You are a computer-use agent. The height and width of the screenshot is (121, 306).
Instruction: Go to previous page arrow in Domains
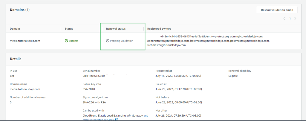tap(284, 19)
